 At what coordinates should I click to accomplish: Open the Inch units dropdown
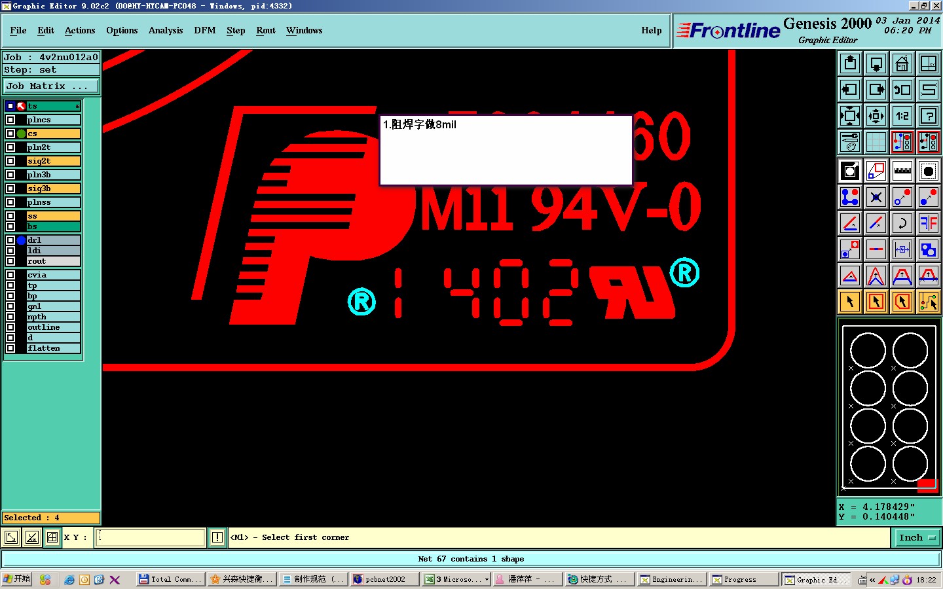tap(917, 537)
